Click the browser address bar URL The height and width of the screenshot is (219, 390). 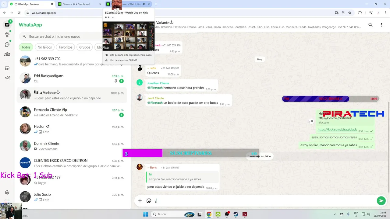(44, 13)
